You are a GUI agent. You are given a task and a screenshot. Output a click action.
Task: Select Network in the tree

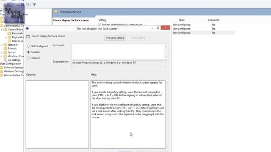[x=13, y=45]
